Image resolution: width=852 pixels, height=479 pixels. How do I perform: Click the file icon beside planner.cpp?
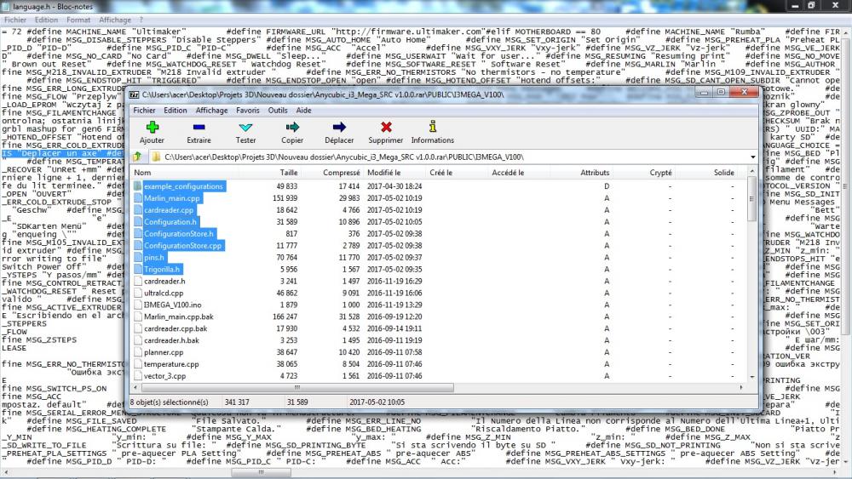tap(138, 352)
